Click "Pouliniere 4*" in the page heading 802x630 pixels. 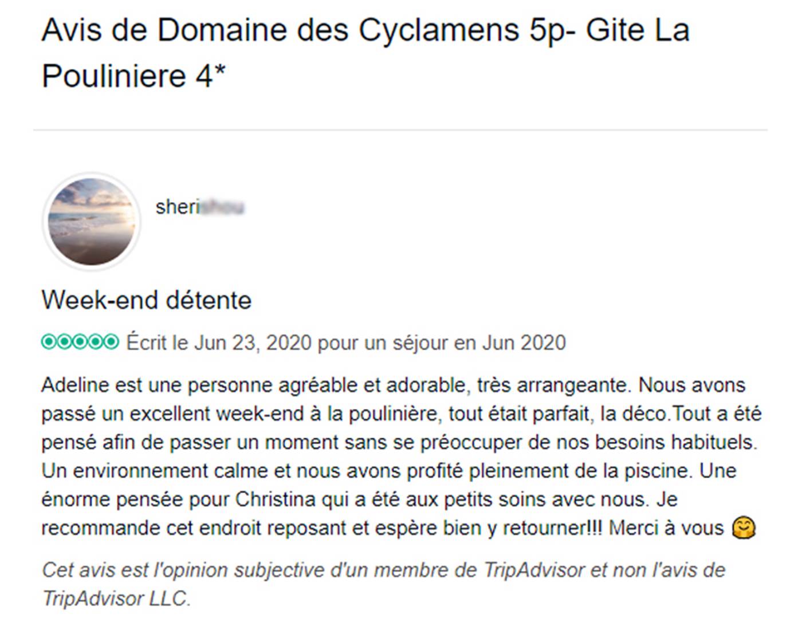point(134,76)
